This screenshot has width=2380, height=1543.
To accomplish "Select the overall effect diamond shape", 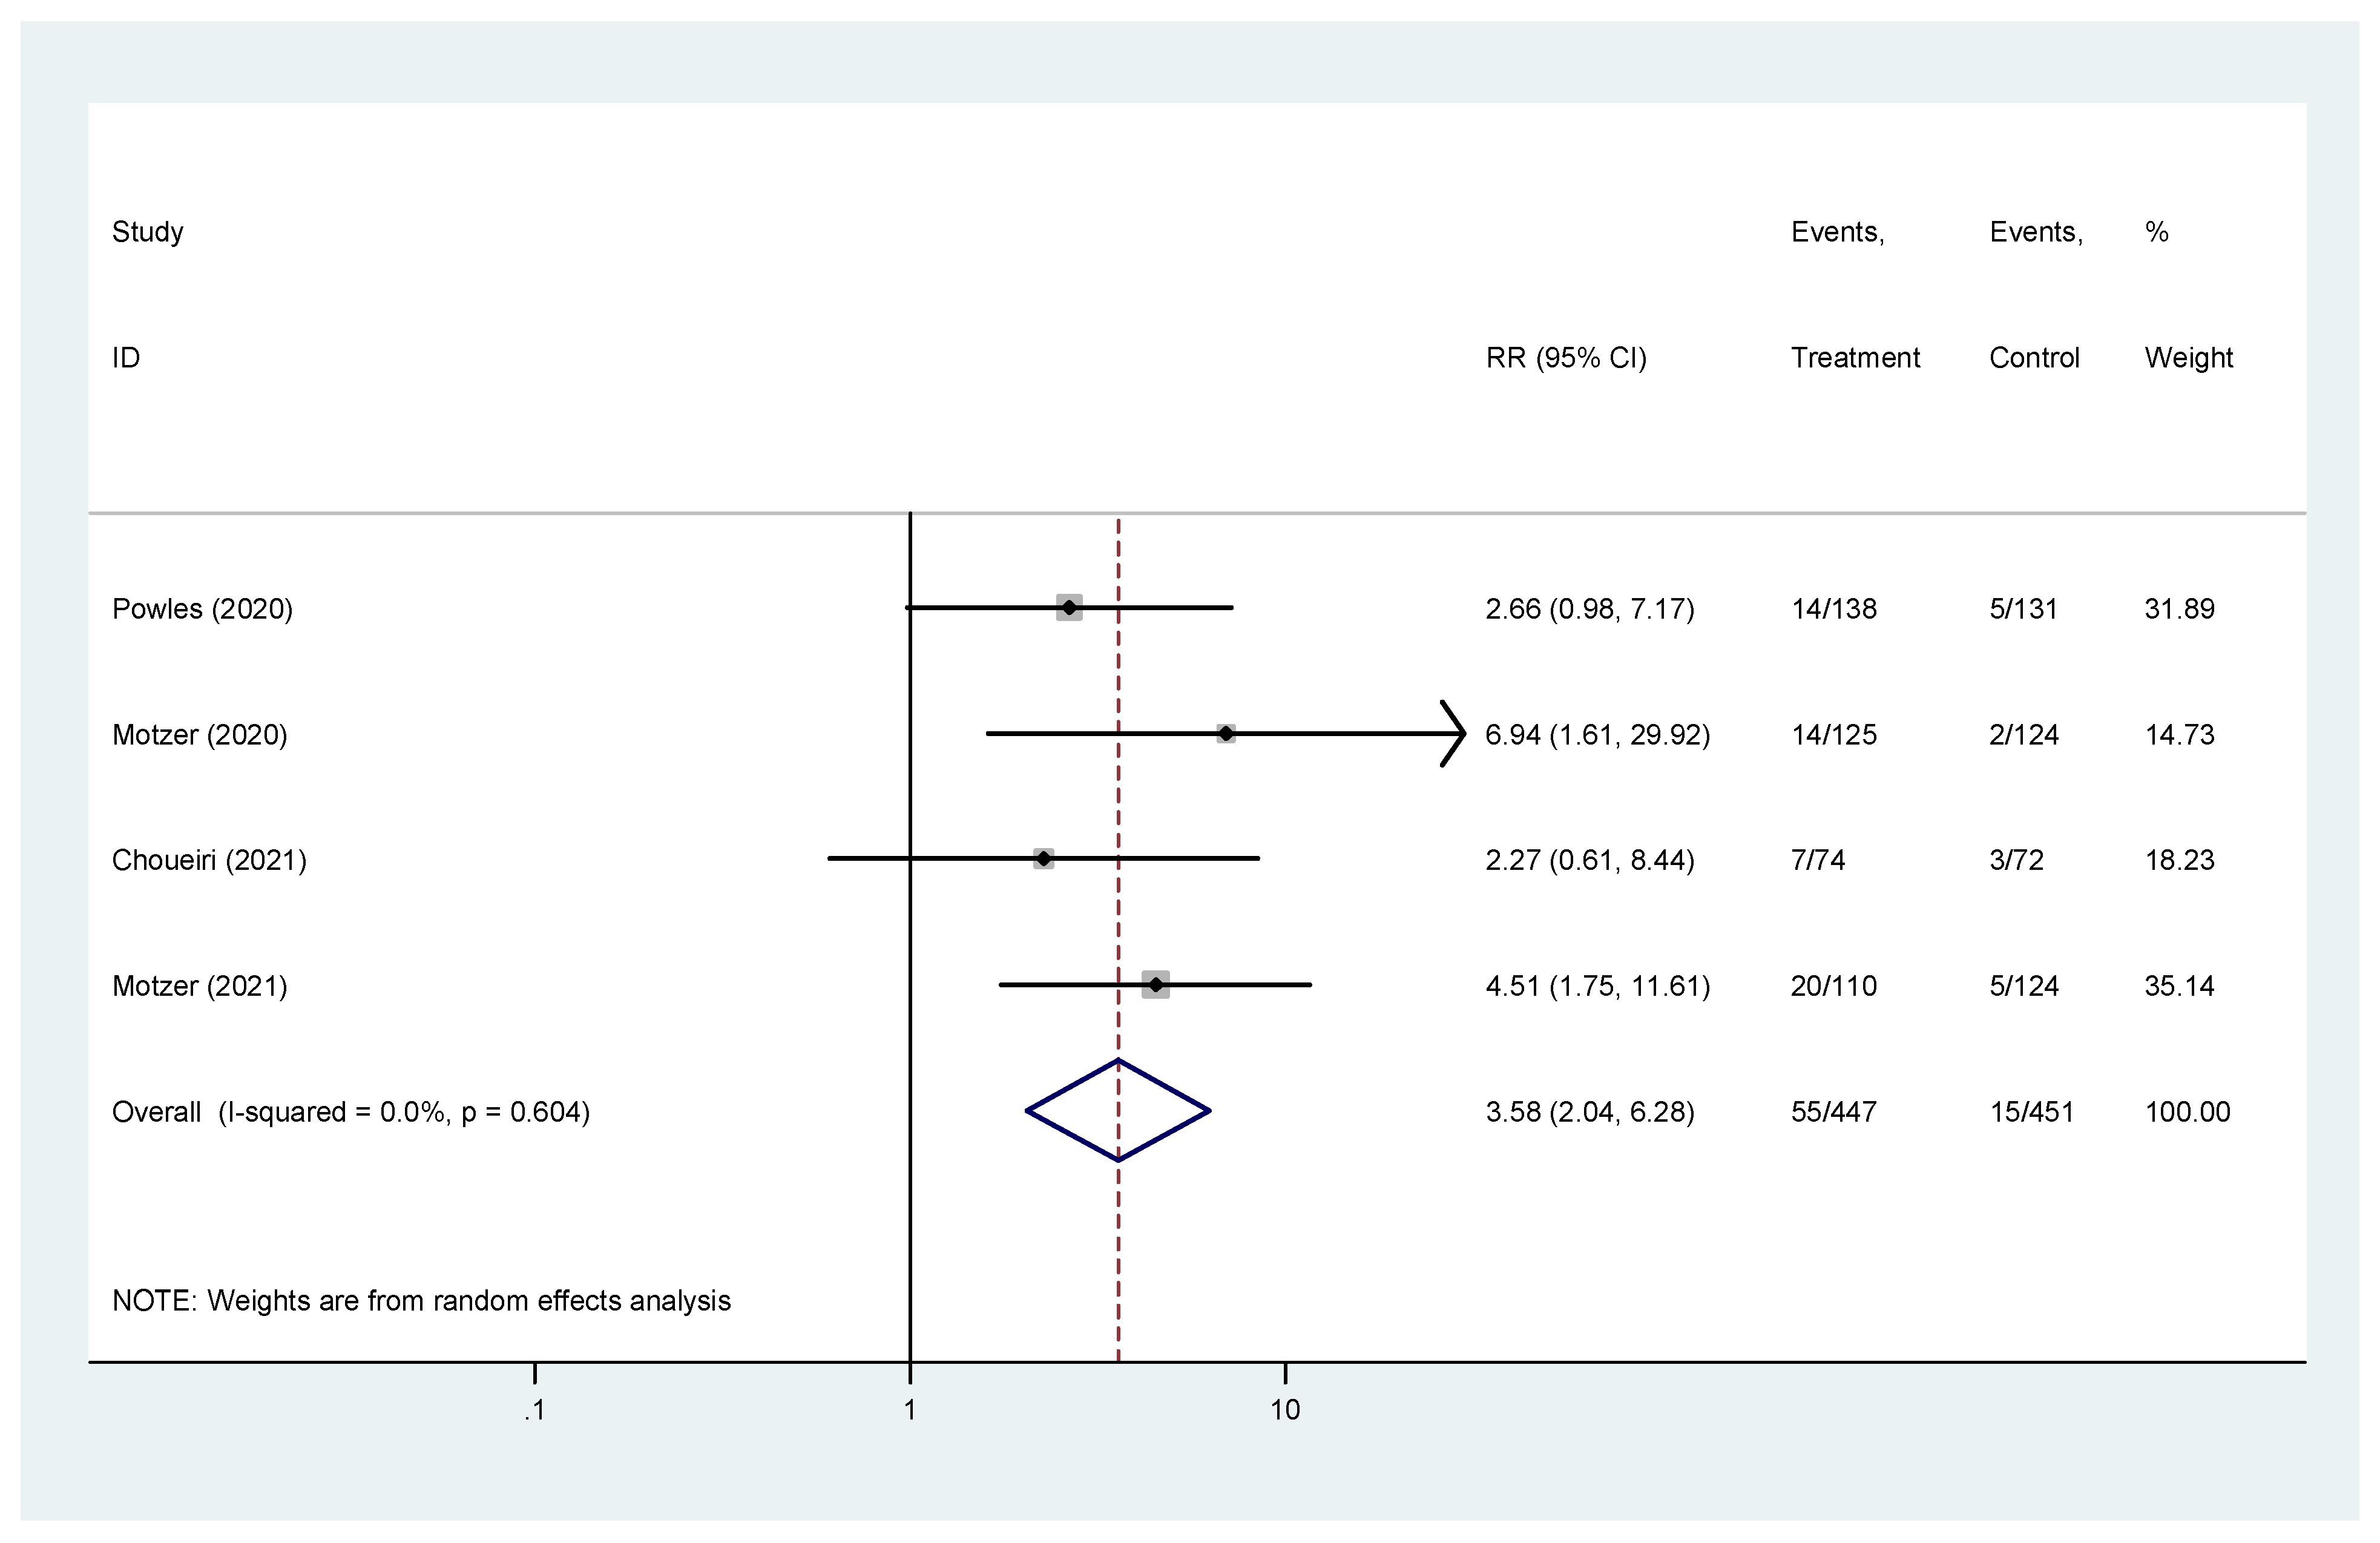I will click(x=1118, y=1110).
